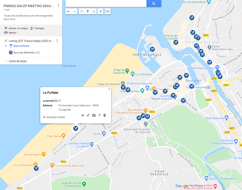Click the Style uniforme link

[21, 46]
